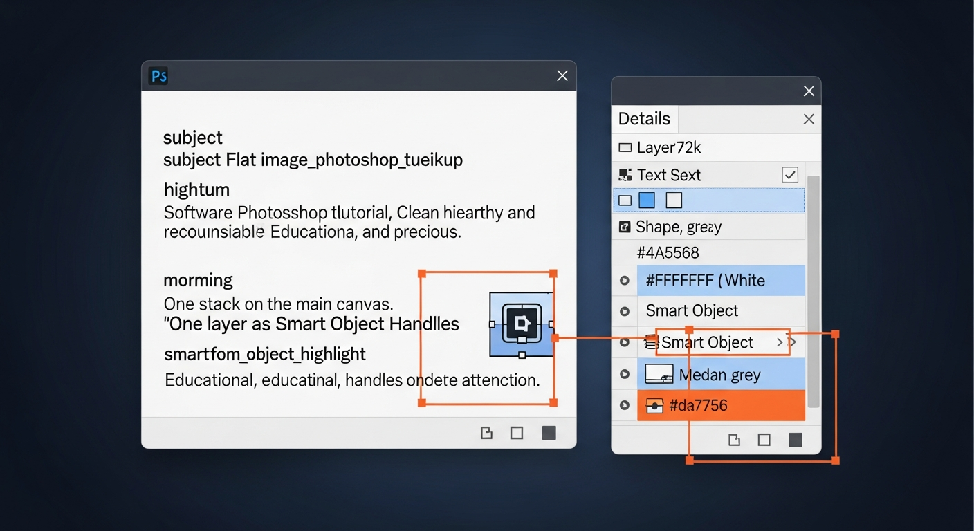The width and height of the screenshot is (974, 531).
Task: Click the stack icon on the Smart Object row
Action: pos(651,342)
